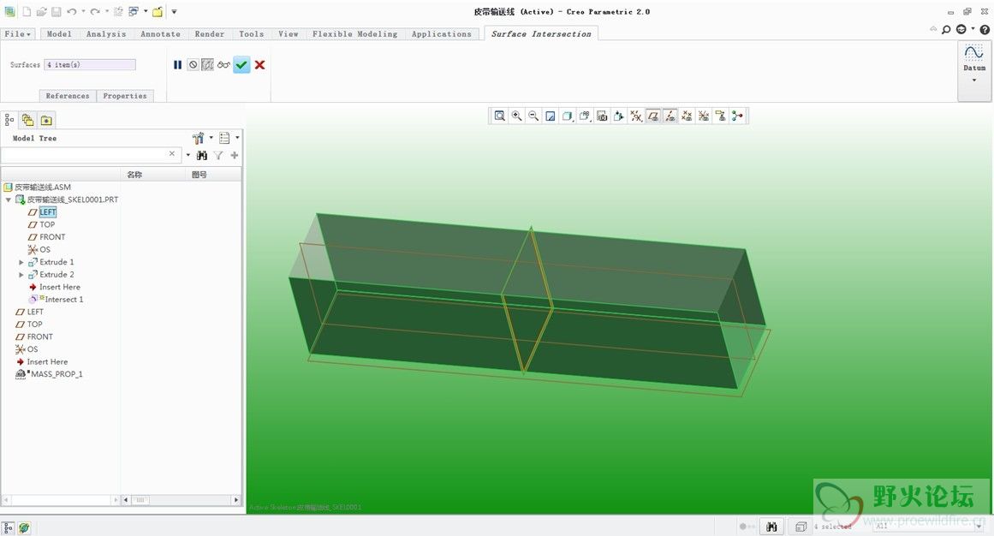Image resolution: width=994 pixels, height=536 pixels.
Task: Open the Datum dropdown panel
Action: [974, 80]
